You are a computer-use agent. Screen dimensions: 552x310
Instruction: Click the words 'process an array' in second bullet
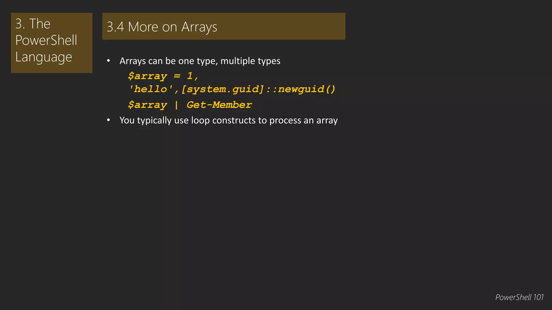[x=303, y=120]
